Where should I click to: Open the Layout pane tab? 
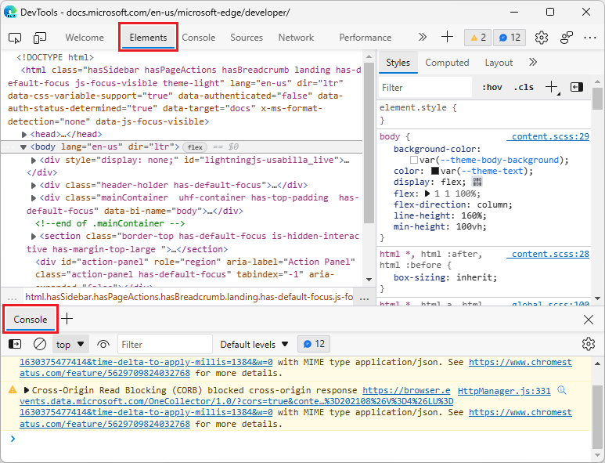coord(499,63)
